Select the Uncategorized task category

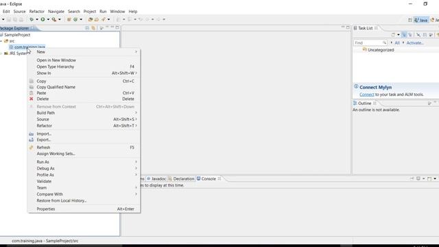click(x=381, y=50)
